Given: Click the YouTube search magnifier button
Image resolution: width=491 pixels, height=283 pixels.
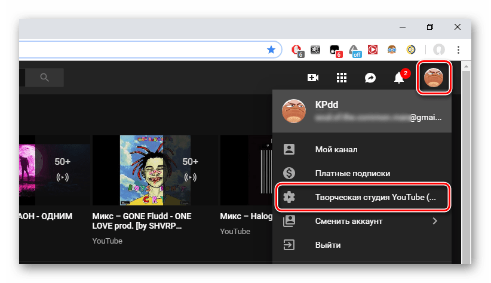Looking at the screenshot, I should pyautogui.click(x=44, y=77).
